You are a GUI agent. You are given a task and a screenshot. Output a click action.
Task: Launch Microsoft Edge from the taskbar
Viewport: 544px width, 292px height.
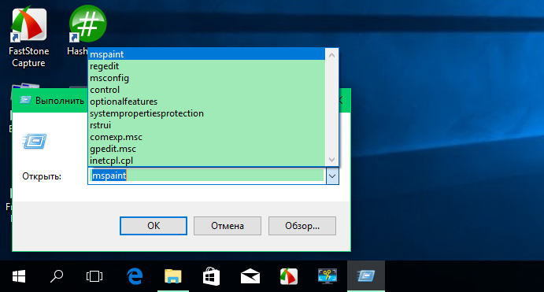pos(135,276)
